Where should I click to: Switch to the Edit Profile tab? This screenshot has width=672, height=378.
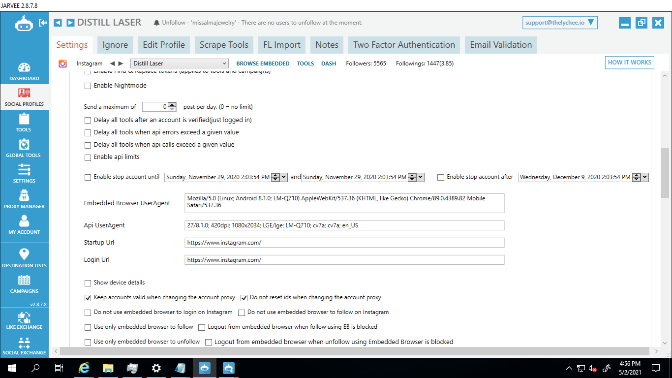pyautogui.click(x=164, y=45)
